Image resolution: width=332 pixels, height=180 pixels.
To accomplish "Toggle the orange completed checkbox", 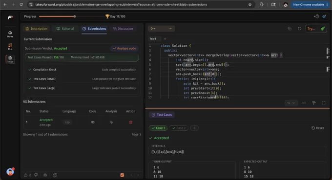I will (x=122, y=175).
